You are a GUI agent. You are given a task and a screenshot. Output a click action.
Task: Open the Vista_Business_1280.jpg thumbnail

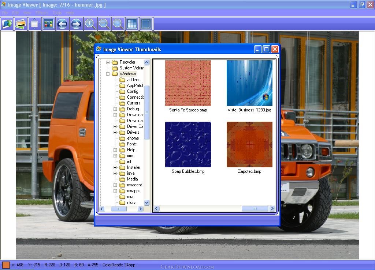point(249,83)
